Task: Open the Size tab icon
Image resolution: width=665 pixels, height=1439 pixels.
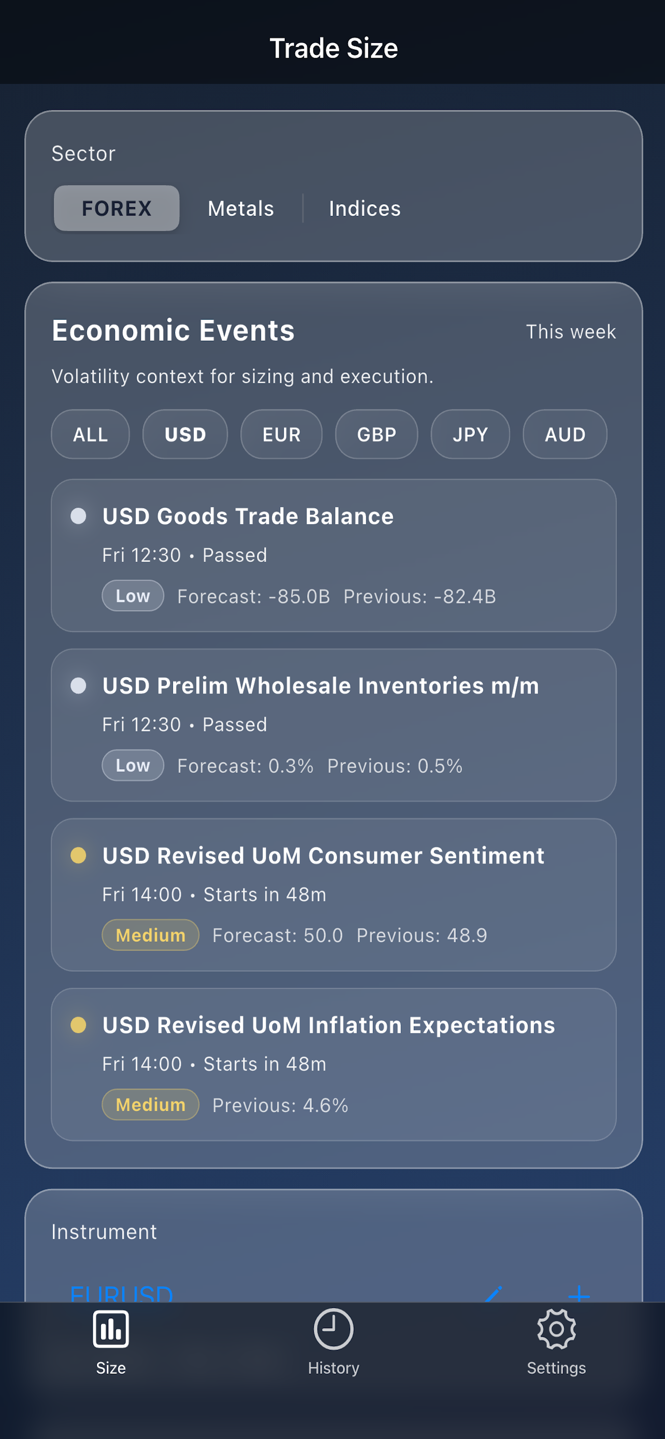Action: [x=110, y=1329]
